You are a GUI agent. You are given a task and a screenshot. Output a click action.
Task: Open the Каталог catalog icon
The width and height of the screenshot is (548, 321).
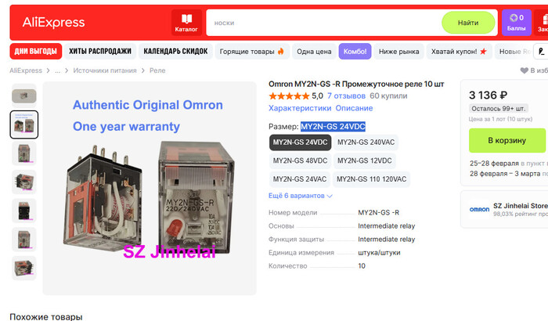186,23
